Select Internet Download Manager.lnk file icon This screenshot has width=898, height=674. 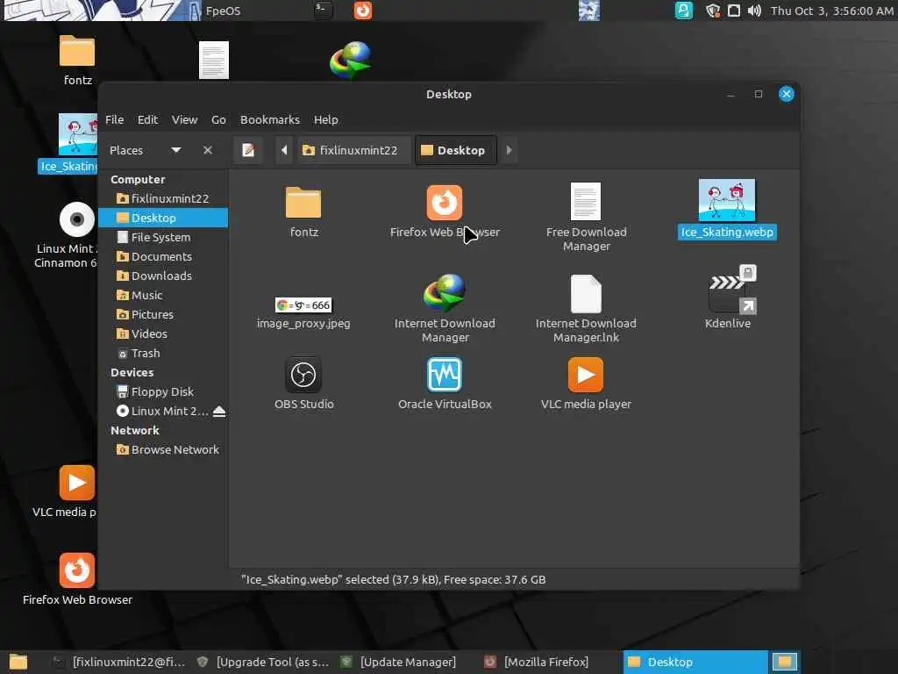586,293
